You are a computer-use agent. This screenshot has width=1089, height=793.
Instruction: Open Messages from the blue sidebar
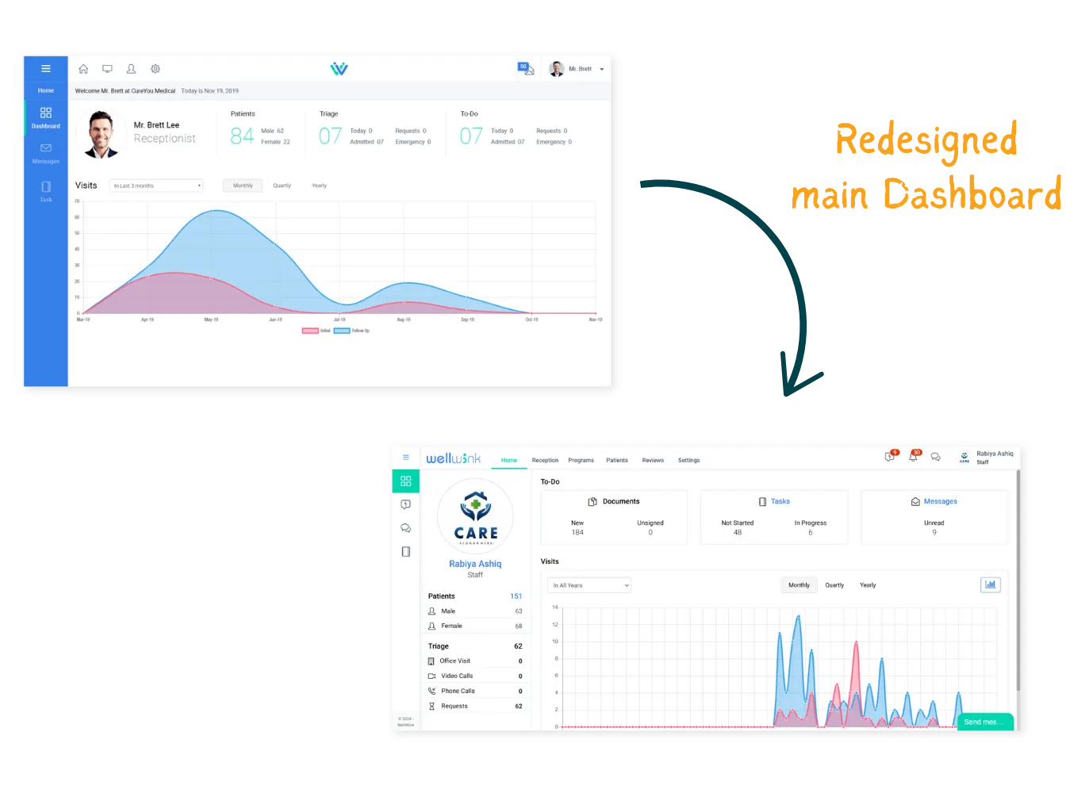pyautogui.click(x=46, y=152)
